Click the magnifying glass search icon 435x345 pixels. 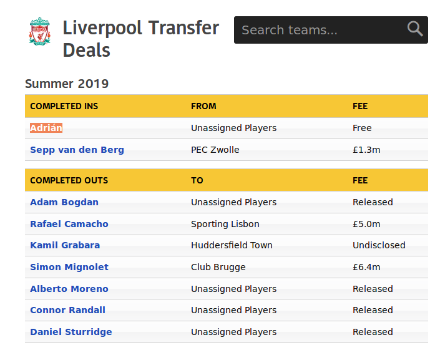(415, 29)
